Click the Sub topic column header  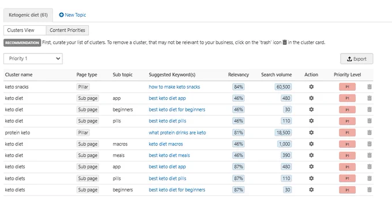point(122,75)
